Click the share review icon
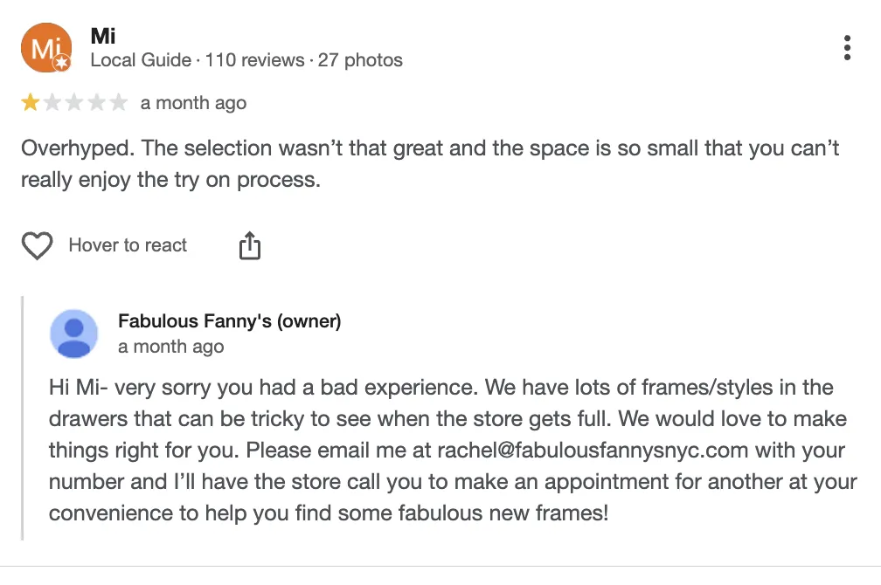The width and height of the screenshot is (881, 585). 250,246
